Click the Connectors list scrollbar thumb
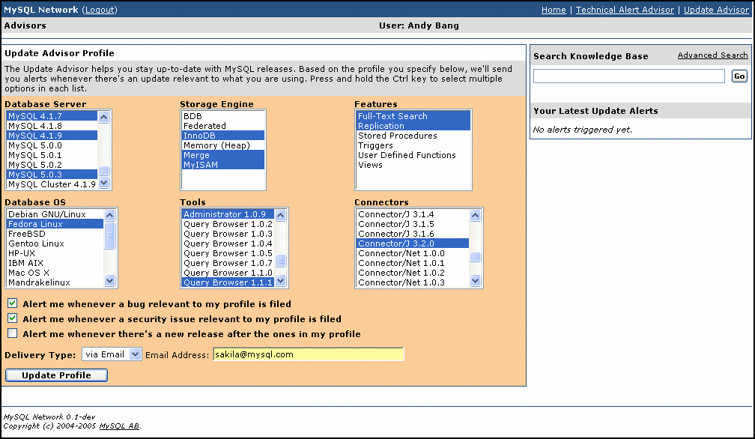 pos(475,257)
